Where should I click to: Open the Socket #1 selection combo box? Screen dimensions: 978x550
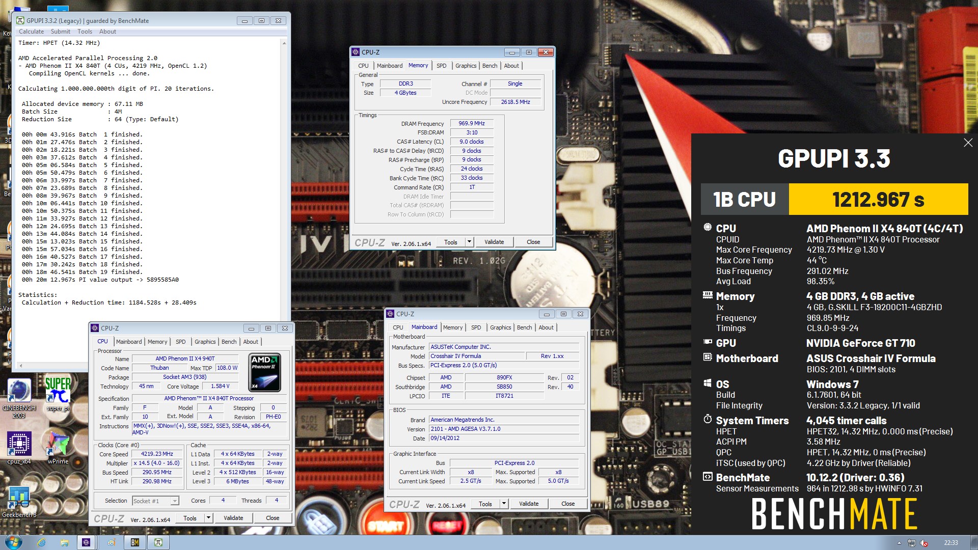point(155,501)
